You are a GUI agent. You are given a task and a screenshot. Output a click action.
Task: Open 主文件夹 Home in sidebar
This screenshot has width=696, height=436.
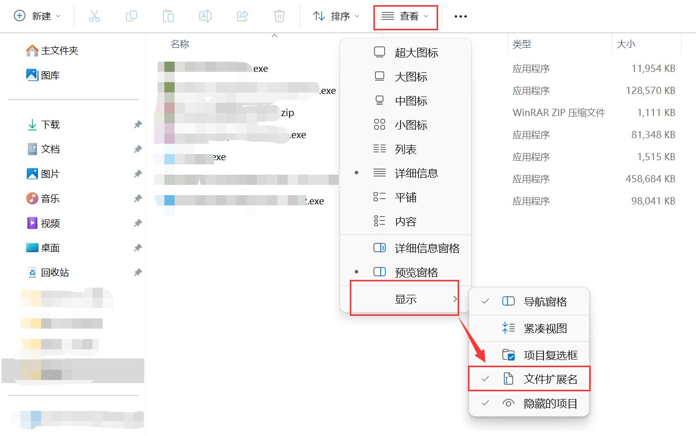click(x=52, y=50)
